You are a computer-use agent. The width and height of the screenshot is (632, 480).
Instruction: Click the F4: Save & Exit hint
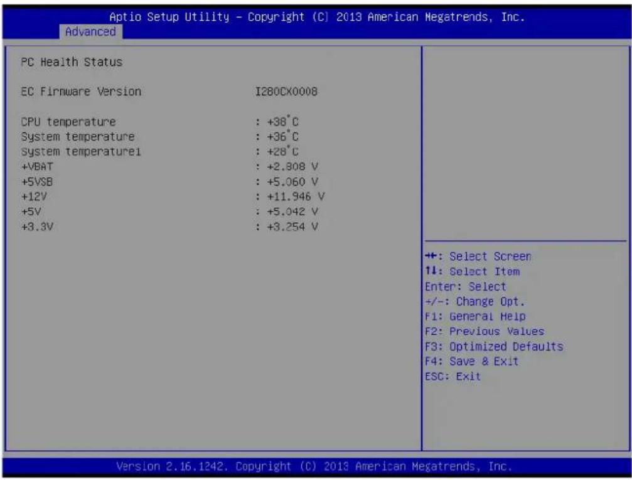(x=471, y=361)
